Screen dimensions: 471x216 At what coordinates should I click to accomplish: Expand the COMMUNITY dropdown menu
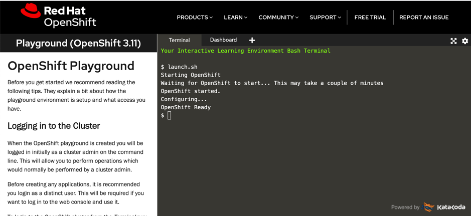pos(278,18)
